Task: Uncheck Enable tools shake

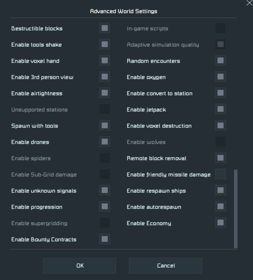Action: click(105, 44)
